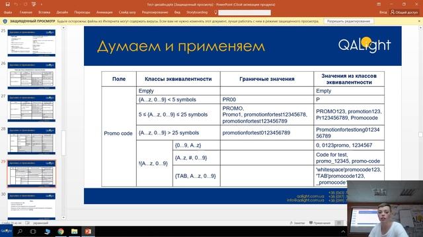Close the Protected View message bar
423x237 pixels.
pyautogui.click(x=419, y=21)
